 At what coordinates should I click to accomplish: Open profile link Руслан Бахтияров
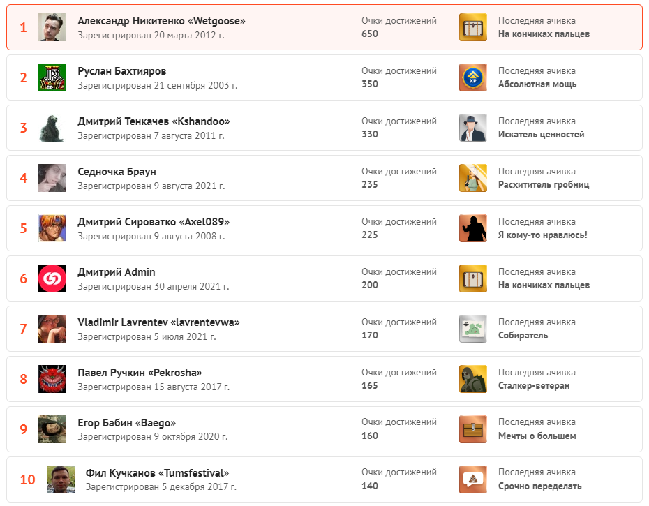(122, 71)
